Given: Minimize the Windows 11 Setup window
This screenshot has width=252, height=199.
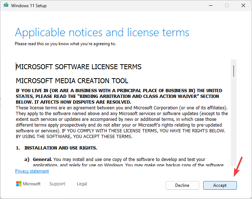Looking at the screenshot, I should point(211,5).
